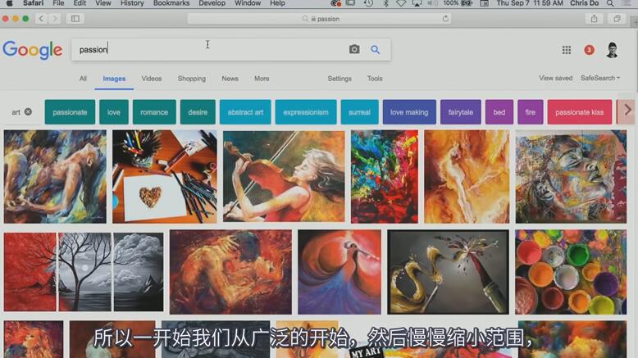Click the Time Machine menu bar icon
Screen dimensions: 638x358
coord(368,3)
